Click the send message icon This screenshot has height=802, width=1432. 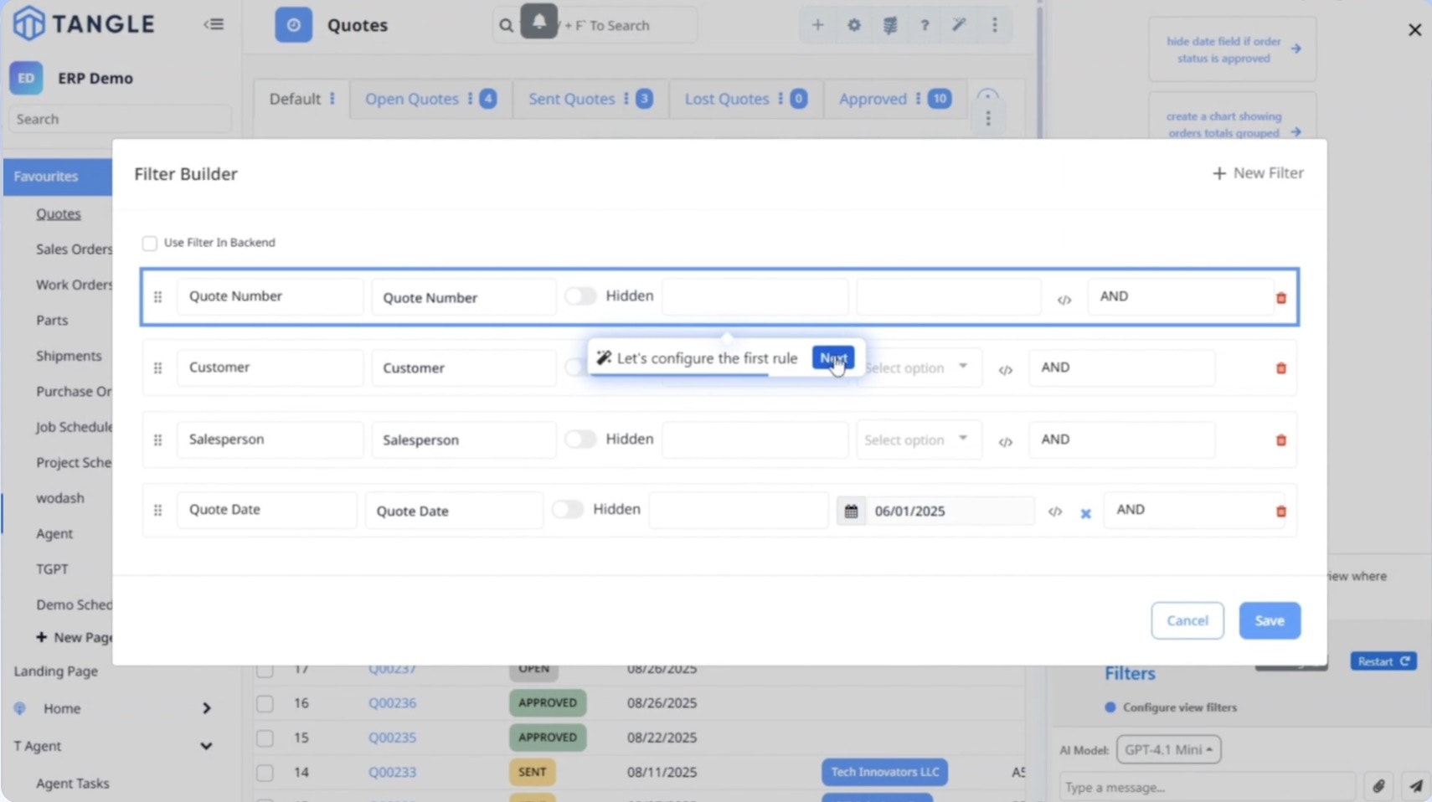click(1416, 786)
